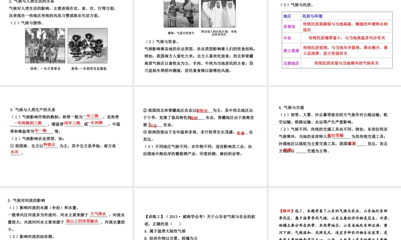
Task: Click red answer 高山上的冰雪融水
Action: click(82, 221)
